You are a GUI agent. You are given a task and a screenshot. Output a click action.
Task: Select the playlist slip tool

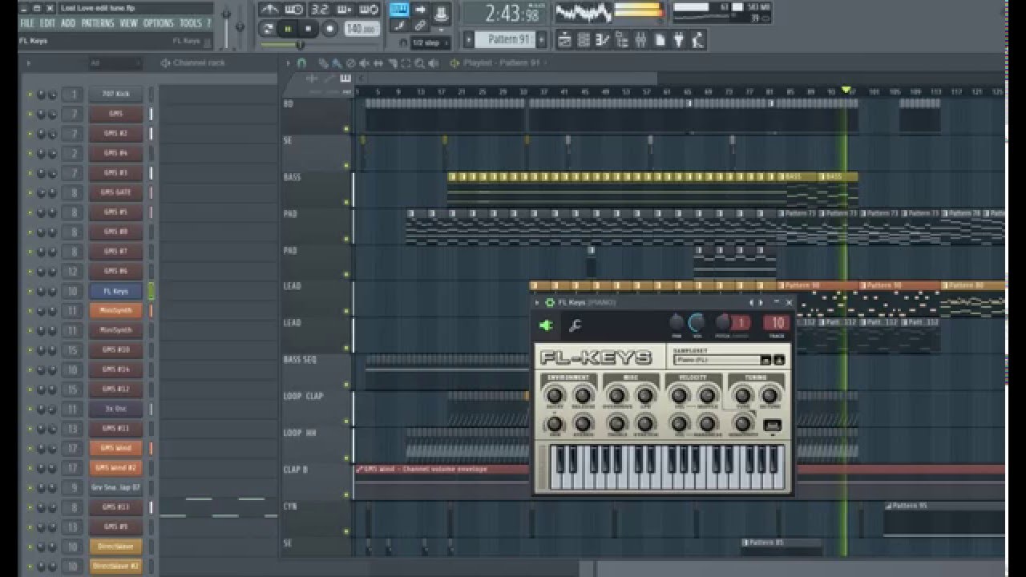click(378, 63)
